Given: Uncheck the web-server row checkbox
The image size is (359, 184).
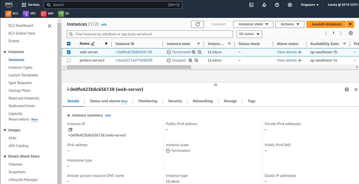Looking at the screenshot, I should (69, 52).
